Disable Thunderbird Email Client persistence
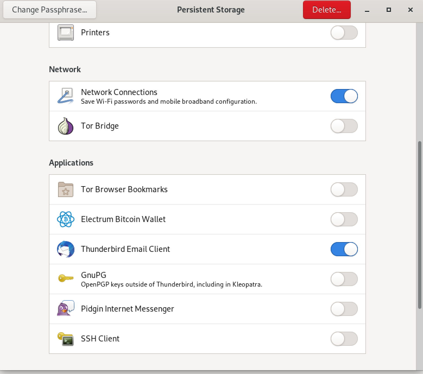The image size is (423, 374). 344,249
